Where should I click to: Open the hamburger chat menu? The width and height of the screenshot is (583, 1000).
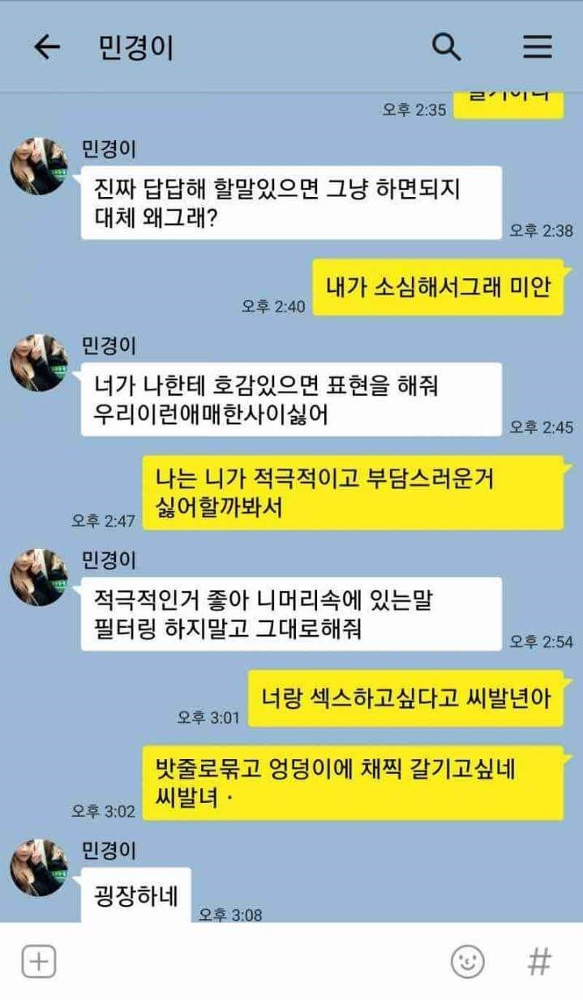coord(537,47)
